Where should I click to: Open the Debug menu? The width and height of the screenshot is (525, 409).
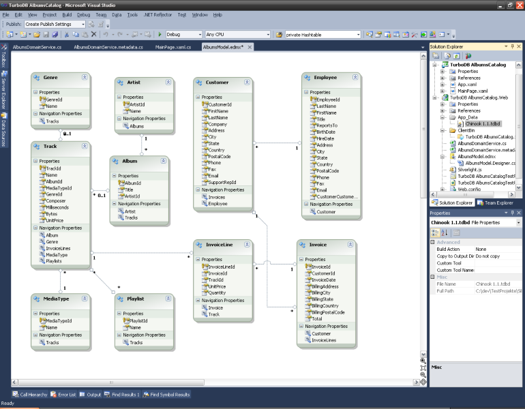pos(83,15)
